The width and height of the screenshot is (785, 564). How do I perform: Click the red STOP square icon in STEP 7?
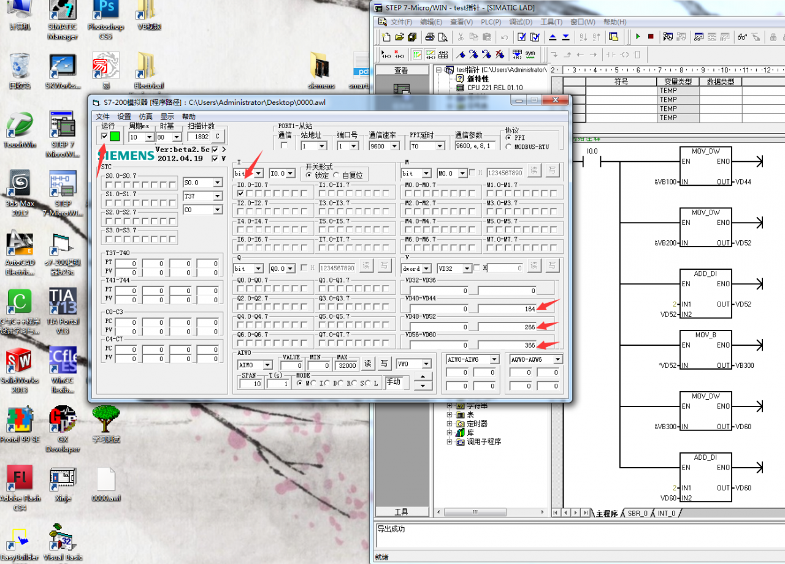click(x=651, y=37)
